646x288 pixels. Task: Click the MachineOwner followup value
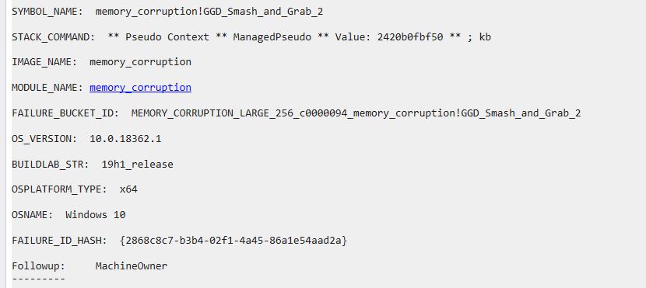[x=132, y=265]
